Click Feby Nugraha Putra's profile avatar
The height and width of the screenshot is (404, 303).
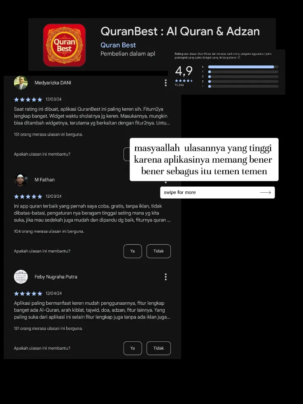coord(21,277)
